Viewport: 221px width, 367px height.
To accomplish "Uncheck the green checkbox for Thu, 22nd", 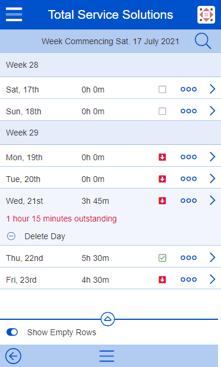I will (x=162, y=258).
